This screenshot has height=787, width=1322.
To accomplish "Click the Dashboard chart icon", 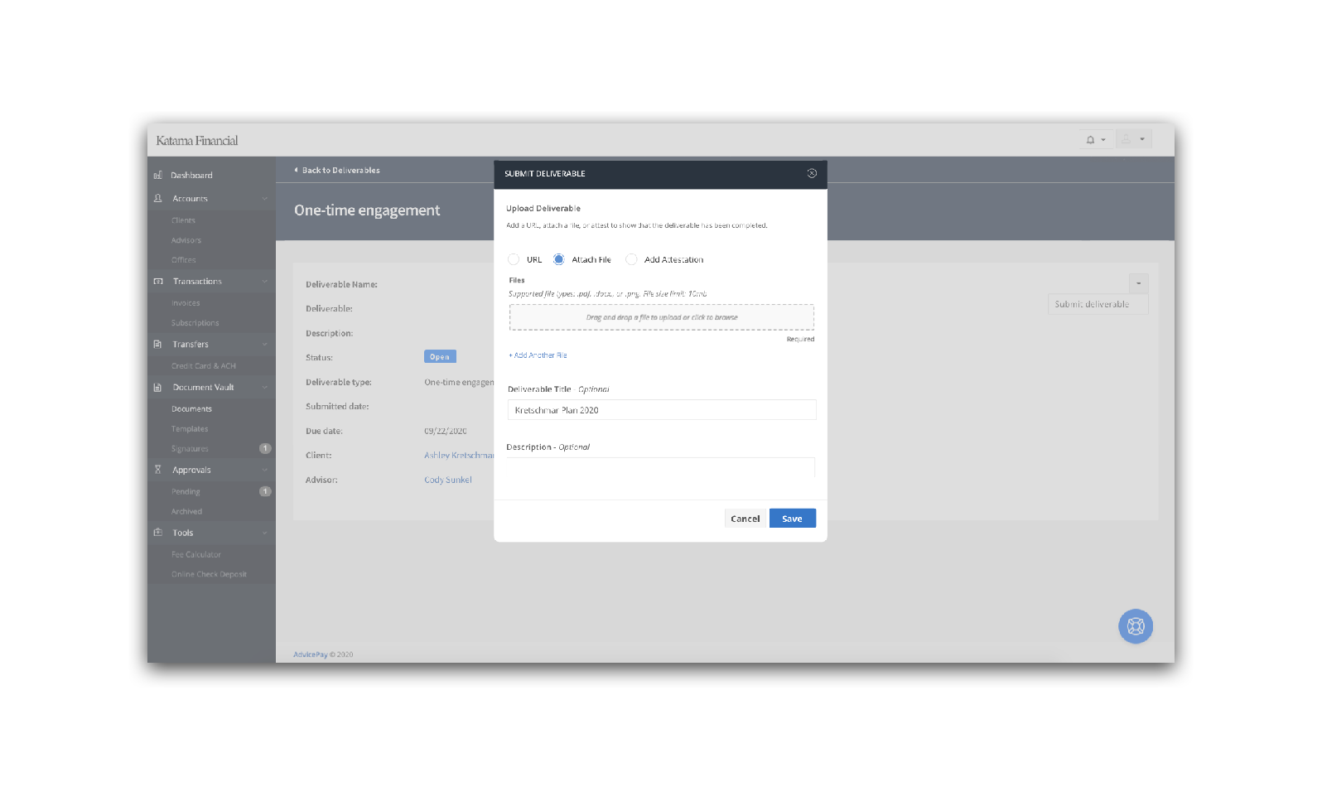I will coord(158,175).
